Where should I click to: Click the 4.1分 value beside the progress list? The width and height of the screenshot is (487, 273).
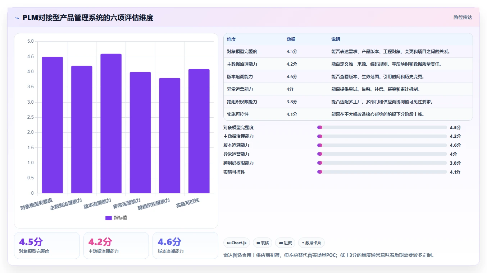(455, 172)
